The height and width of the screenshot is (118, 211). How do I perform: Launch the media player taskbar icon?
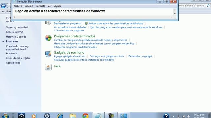click(x=34, y=116)
